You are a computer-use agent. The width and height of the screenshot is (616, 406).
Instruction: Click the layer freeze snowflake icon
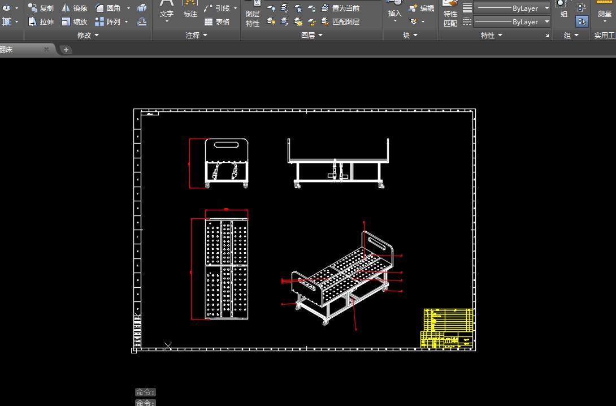(298, 8)
